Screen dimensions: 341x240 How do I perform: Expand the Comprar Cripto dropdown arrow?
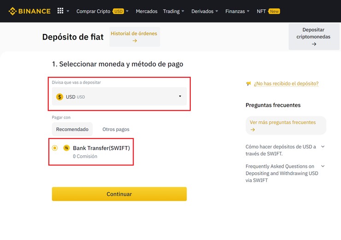(x=127, y=11)
